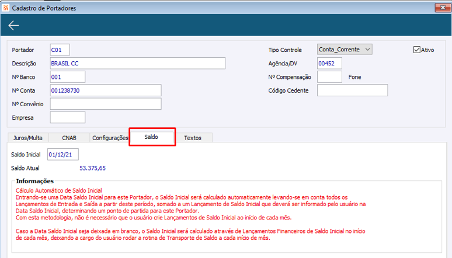The image size is (452, 258).
Task: Focus the Código Cedente field
Action: (x=352, y=90)
